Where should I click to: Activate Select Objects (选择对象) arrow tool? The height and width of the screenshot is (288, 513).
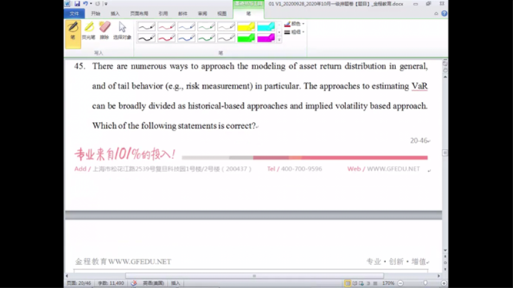point(122,31)
